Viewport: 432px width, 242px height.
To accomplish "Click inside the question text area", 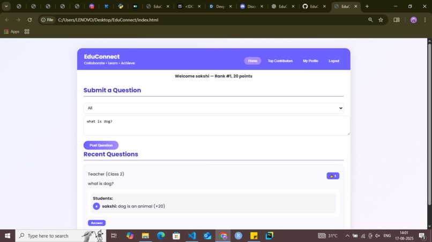I will pyautogui.click(x=217, y=126).
